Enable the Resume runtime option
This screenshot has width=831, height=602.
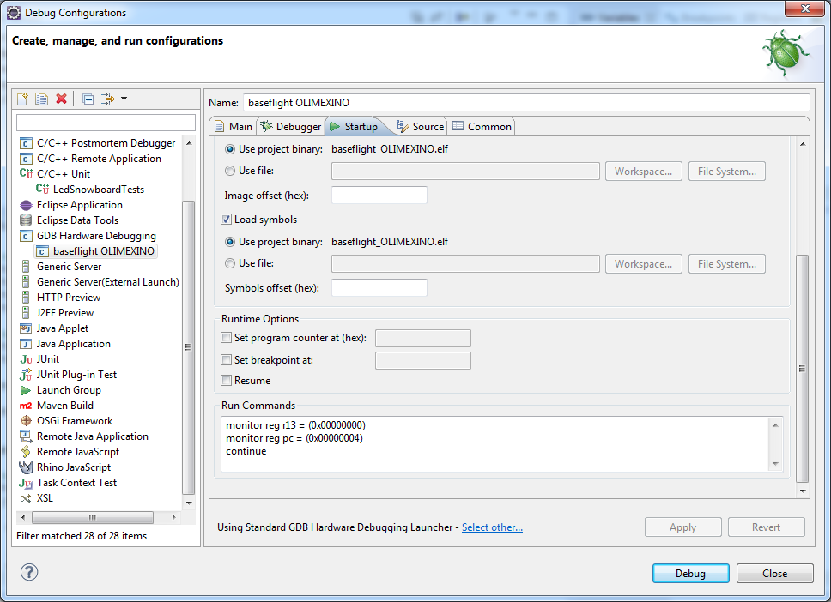tap(226, 380)
